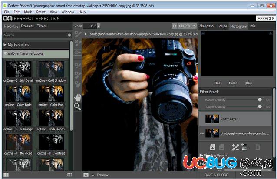The width and height of the screenshot is (277, 179).
Task: Open the Help menu
Action: tap(82, 12)
